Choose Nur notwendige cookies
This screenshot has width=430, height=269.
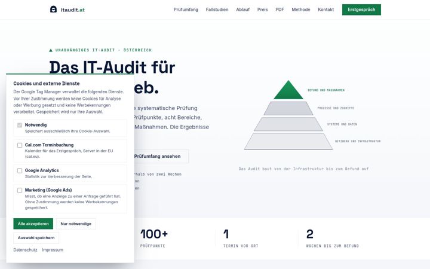76,224
